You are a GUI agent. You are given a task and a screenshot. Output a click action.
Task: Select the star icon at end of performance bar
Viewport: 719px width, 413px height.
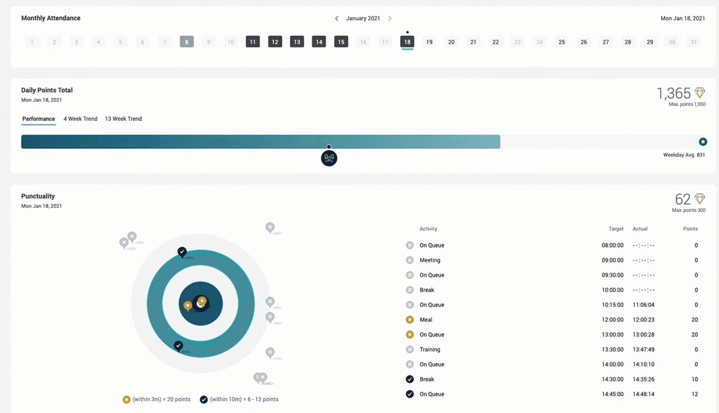click(x=703, y=141)
